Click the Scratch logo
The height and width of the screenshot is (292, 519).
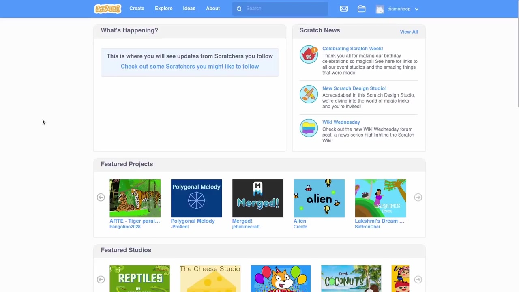point(107,9)
